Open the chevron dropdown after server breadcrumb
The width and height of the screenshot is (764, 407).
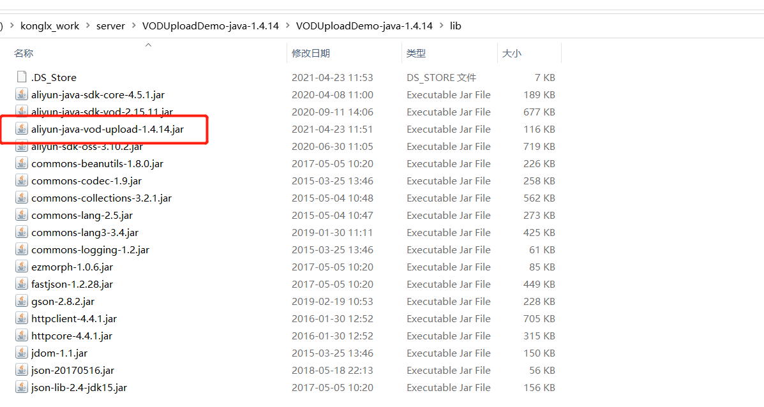pos(134,26)
